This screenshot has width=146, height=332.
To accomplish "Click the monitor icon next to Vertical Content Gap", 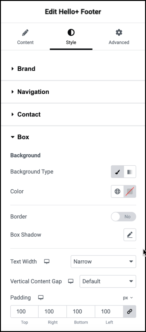I will 71,281.
